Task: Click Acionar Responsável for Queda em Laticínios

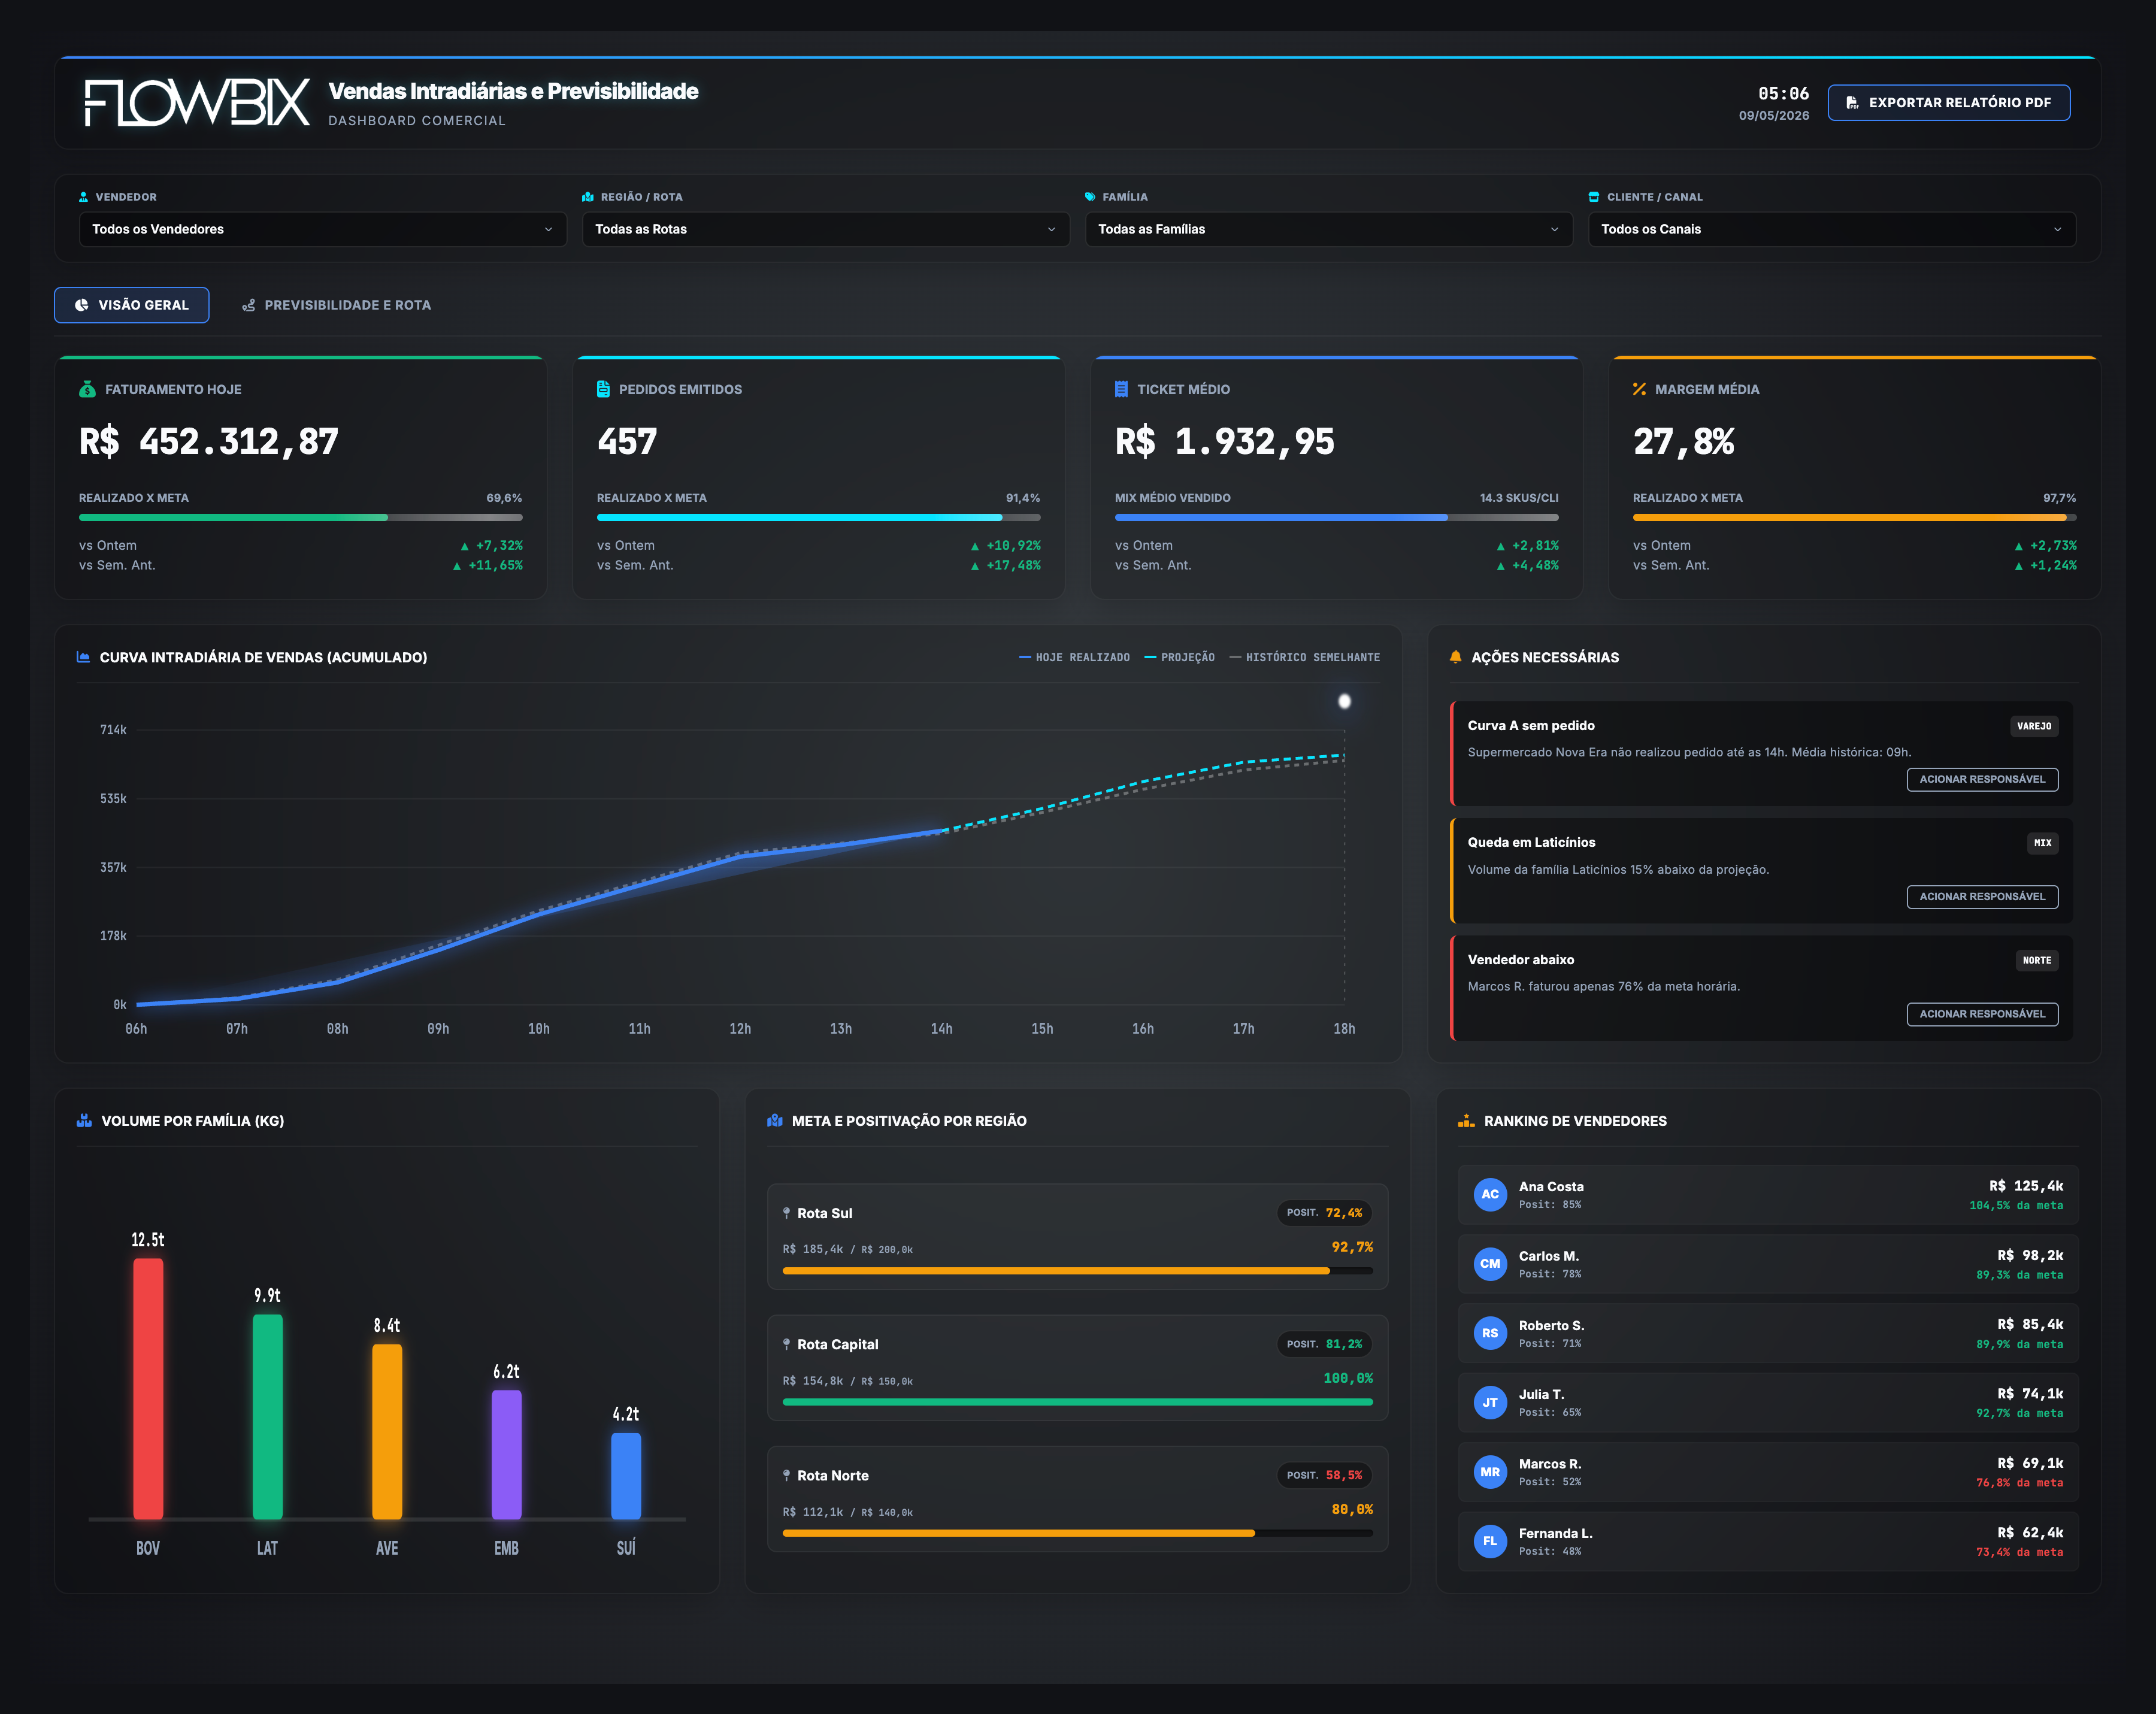Action: tap(1982, 896)
